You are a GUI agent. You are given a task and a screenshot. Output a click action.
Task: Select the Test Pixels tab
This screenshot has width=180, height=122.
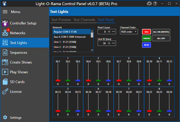106,20
